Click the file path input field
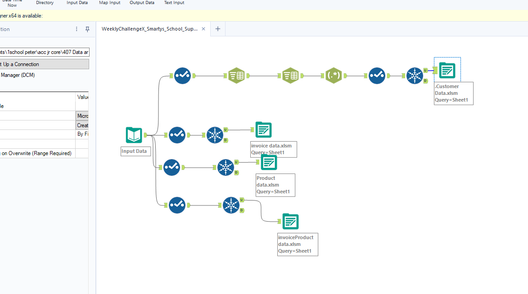 (44, 52)
